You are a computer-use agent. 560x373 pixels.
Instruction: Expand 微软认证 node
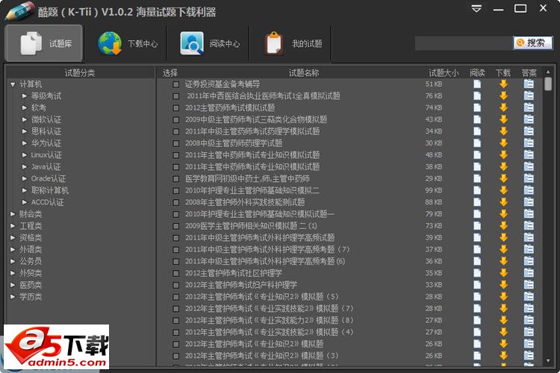click(25, 119)
